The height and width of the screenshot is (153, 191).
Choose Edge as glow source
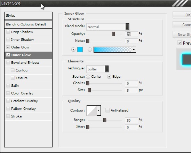(109, 77)
